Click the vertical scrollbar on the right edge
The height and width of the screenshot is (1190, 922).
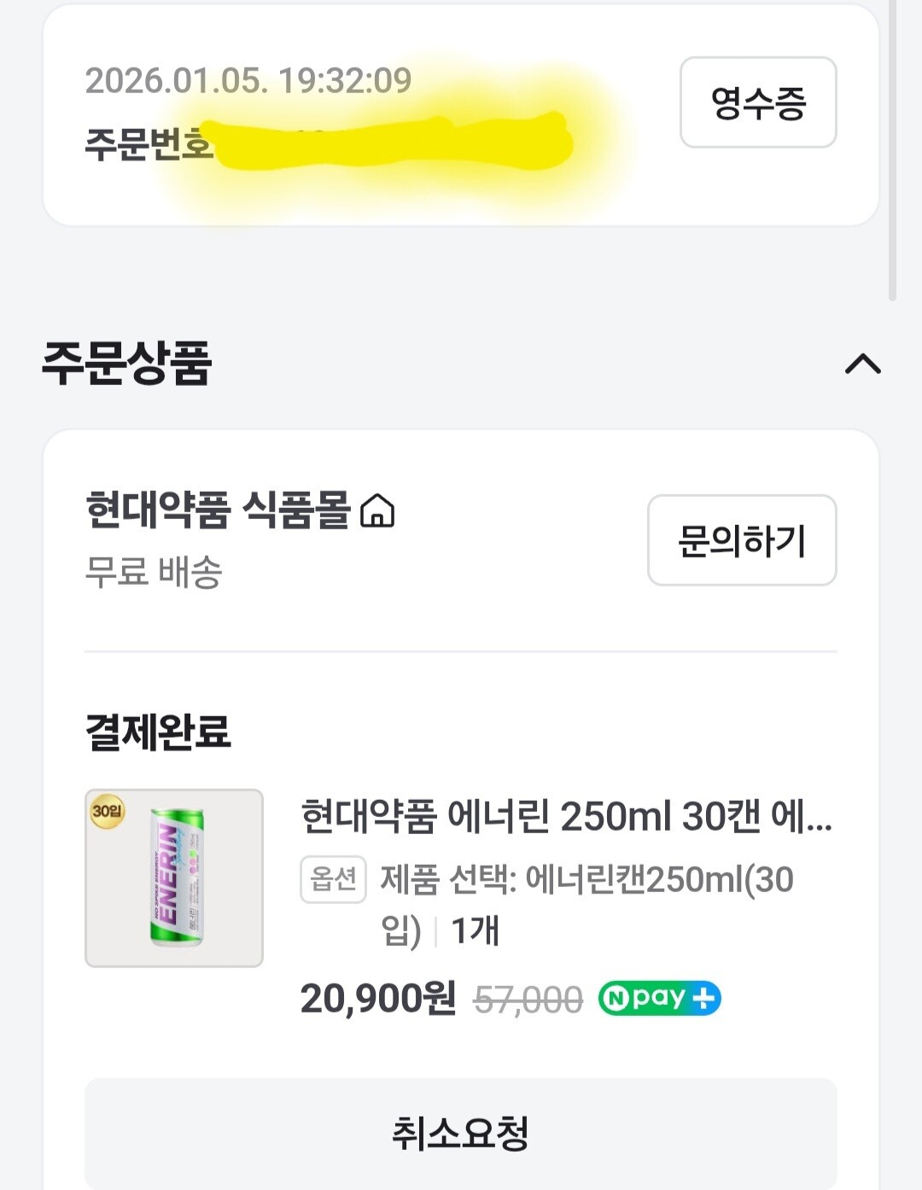[892, 154]
